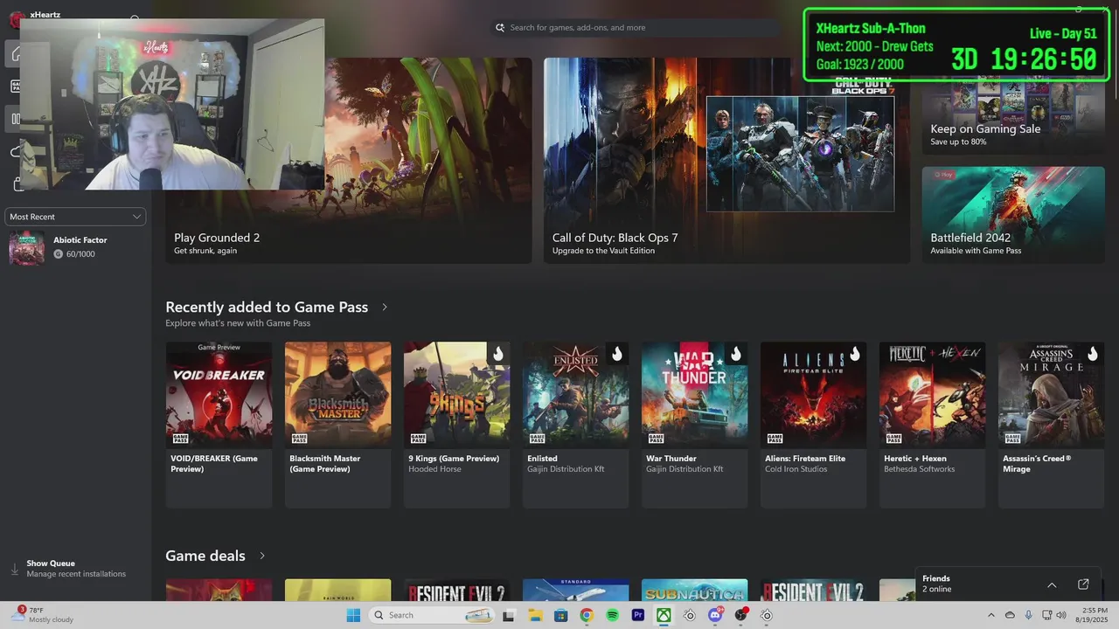Viewport: 1119px width, 629px height.
Task: Open the Windows Start menu
Action: [353, 615]
